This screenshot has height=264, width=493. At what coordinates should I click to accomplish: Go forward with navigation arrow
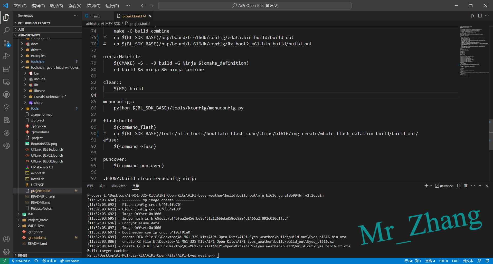[151, 6]
